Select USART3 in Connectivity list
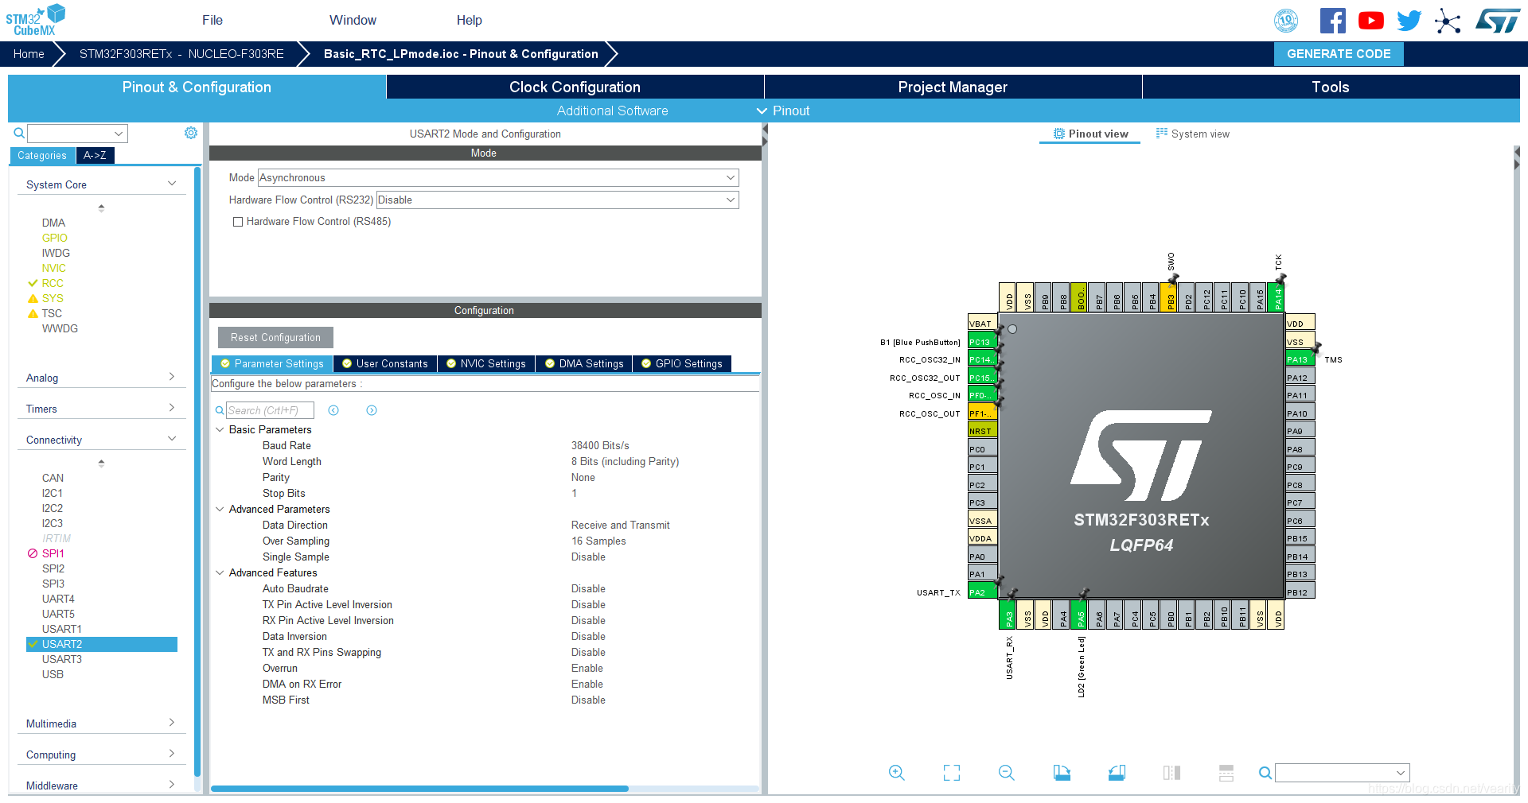 (x=62, y=659)
